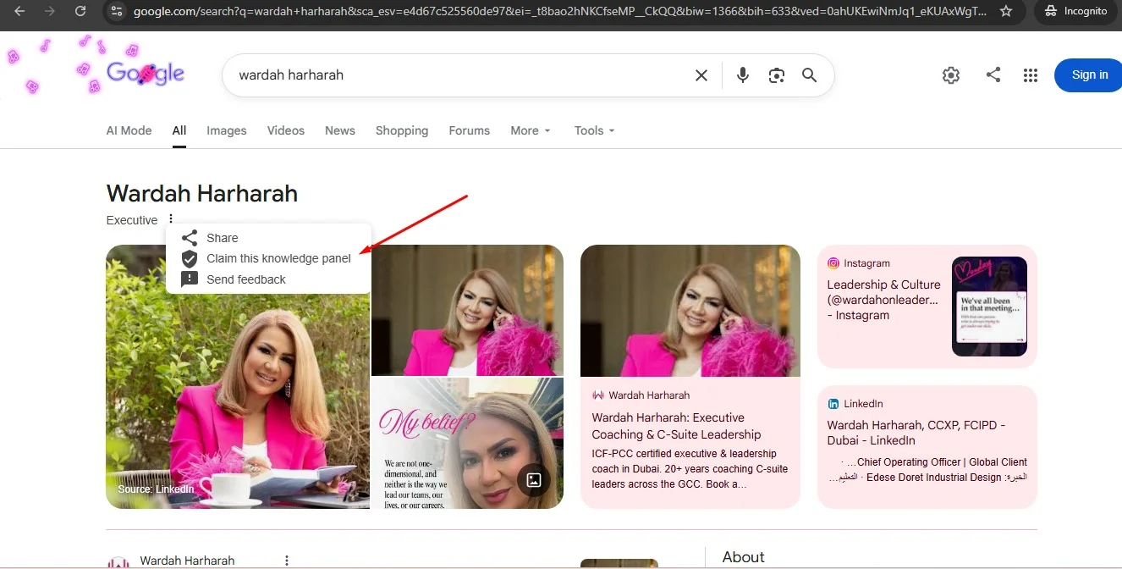Click the share icon near Sign in

[993, 75]
